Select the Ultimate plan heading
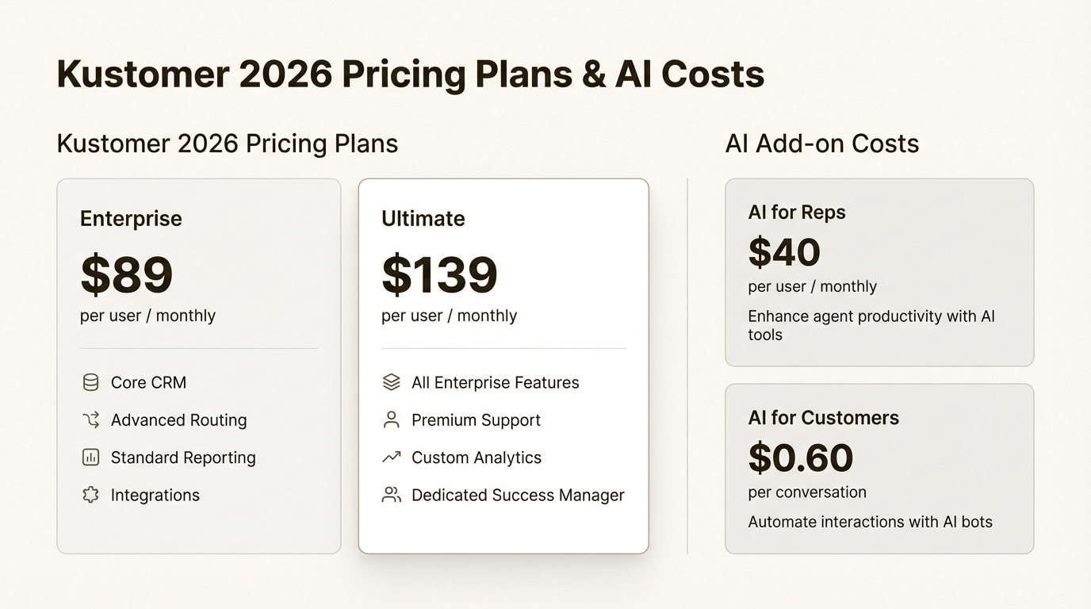The height and width of the screenshot is (609, 1091). 423,219
